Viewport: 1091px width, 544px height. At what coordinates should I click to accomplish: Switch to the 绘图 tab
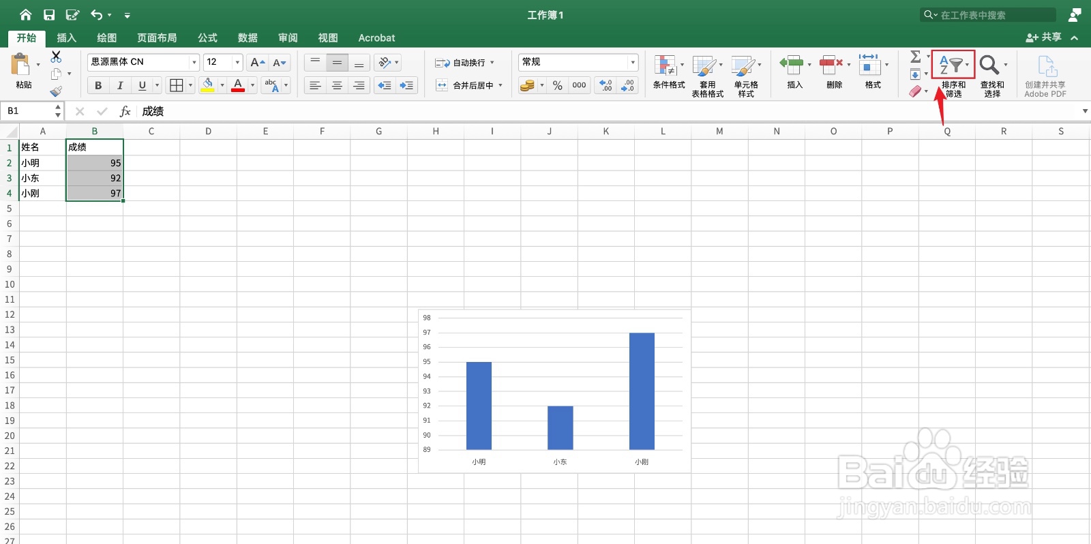click(106, 37)
